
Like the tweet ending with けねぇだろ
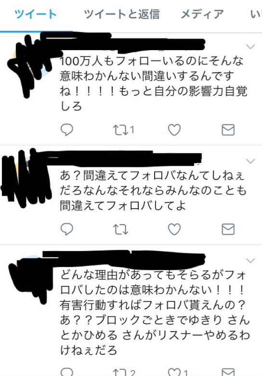174,372
